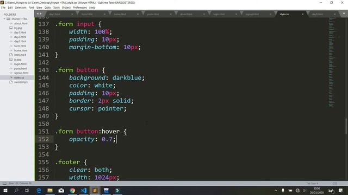Show hidden system tray icons
Viewport: 348px width, 195px height.
pos(276,190)
